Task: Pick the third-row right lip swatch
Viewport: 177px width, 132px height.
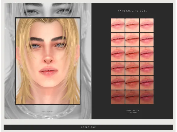Action: tap(147, 54)
